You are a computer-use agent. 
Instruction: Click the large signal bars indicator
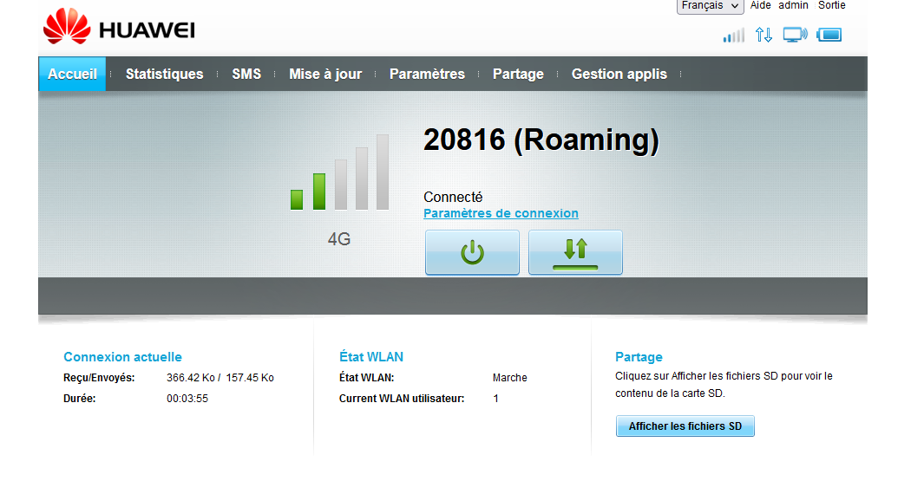(x=340, y=172)
